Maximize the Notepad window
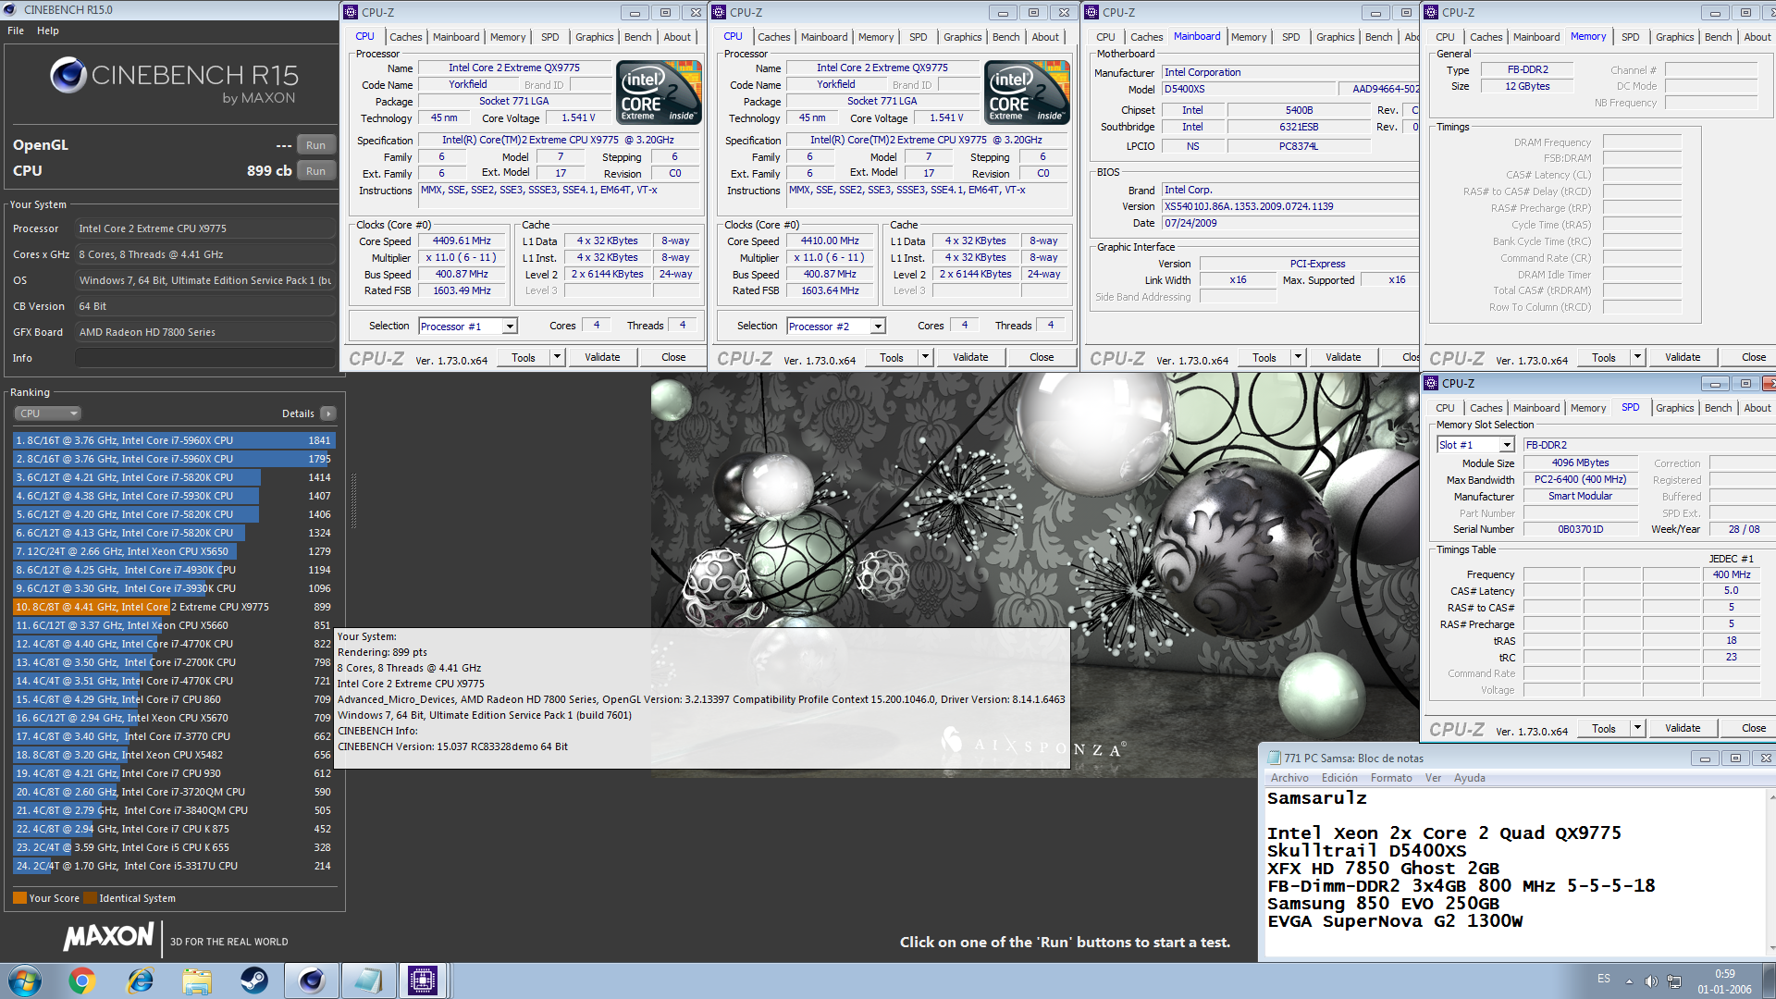Screen dimensions: 1776x999 coord(1735,758)
